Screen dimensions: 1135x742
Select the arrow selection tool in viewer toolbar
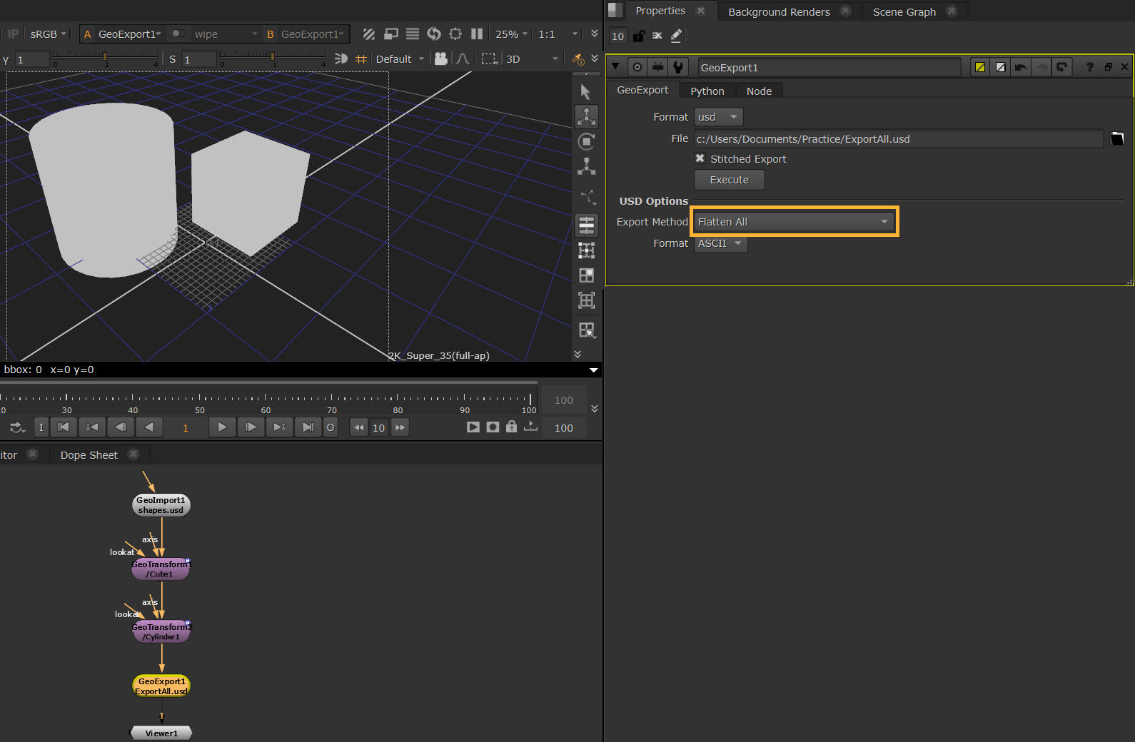click(586, 91)
